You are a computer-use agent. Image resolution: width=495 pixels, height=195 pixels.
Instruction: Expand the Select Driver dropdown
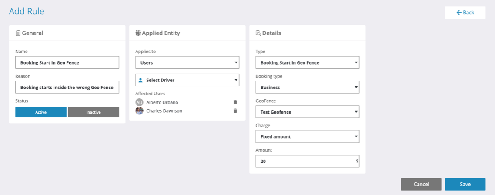(x=187, y=80)
